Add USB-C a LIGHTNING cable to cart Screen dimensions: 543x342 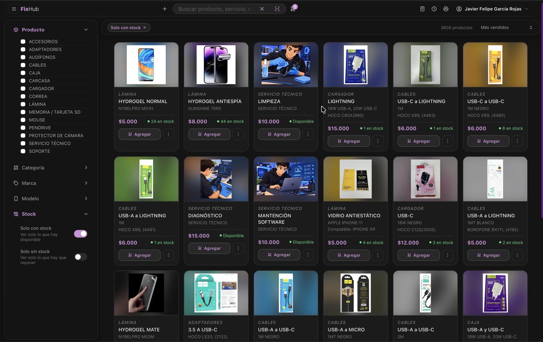[418, 141]
